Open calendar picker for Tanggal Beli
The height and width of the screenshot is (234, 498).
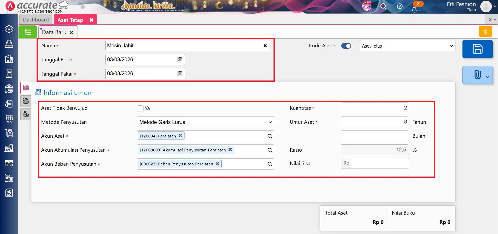180,60
